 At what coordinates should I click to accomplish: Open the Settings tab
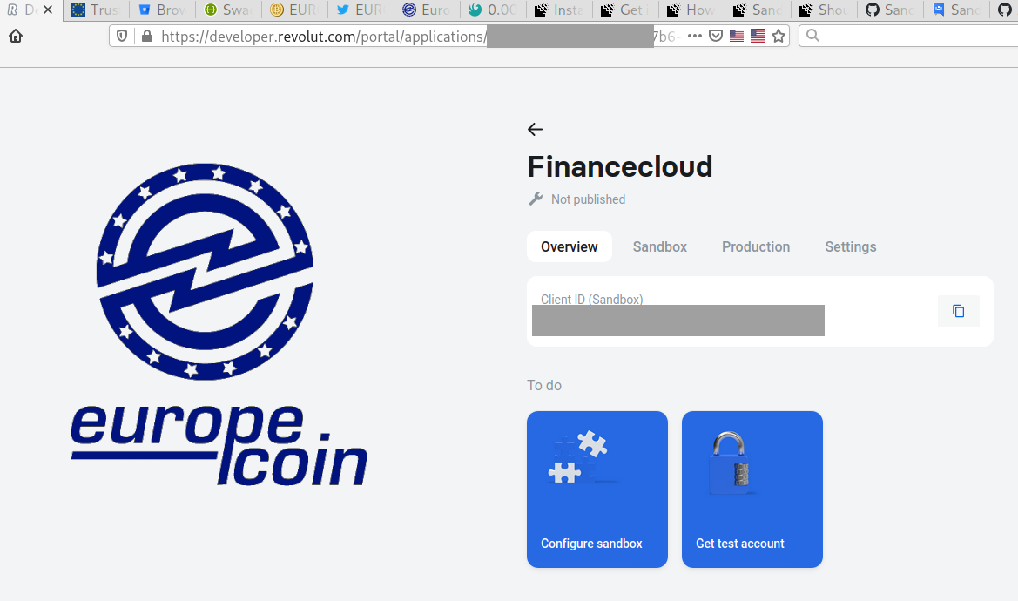coord(851,246)
